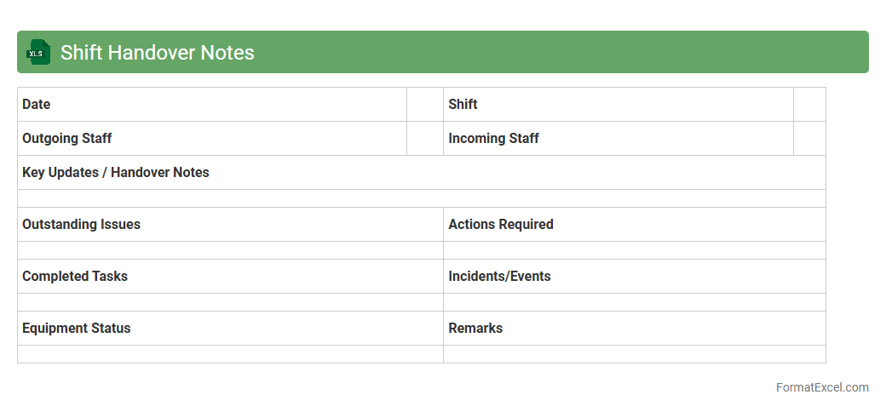Click the blank cell under Outstanding Issues
This screenshot has width=886, height=412.
pyautogui.click(x=230, y=250)
